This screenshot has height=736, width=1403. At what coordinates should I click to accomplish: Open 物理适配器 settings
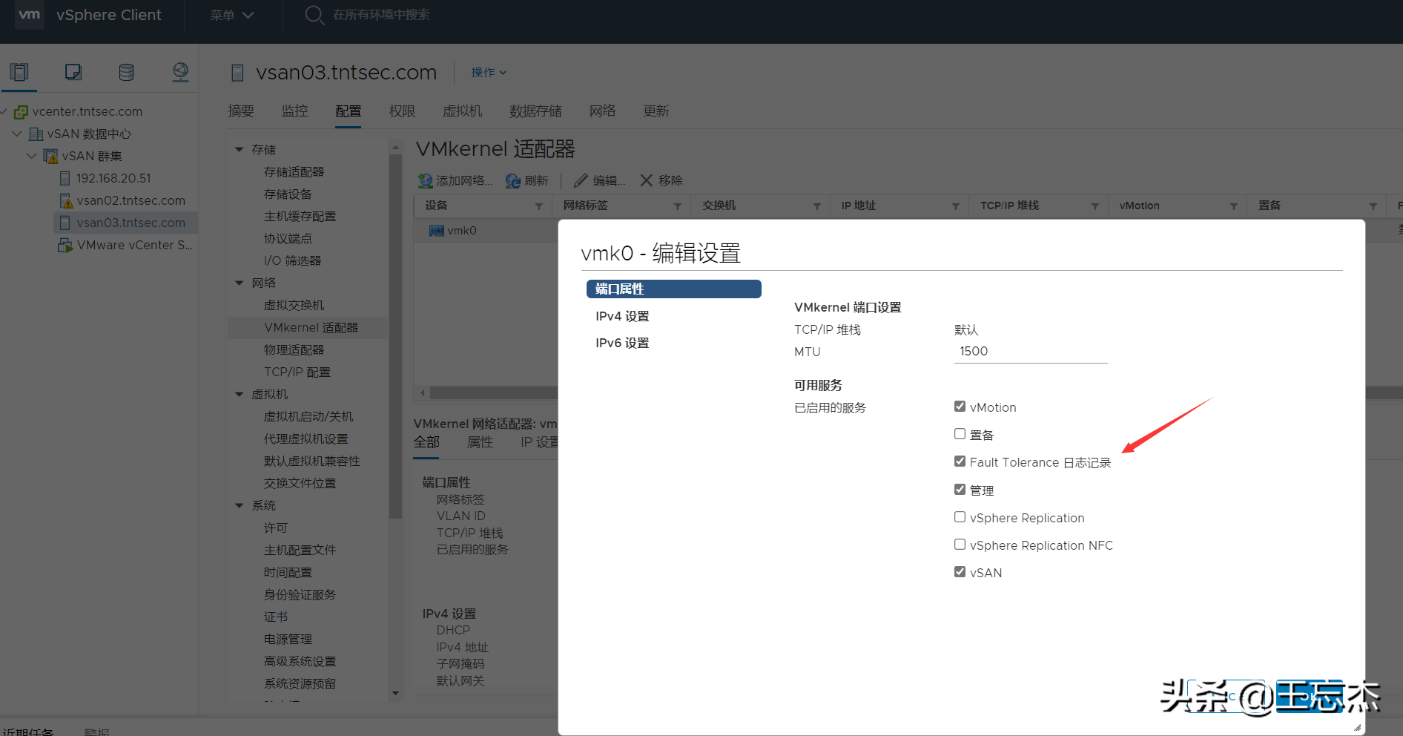294,350
